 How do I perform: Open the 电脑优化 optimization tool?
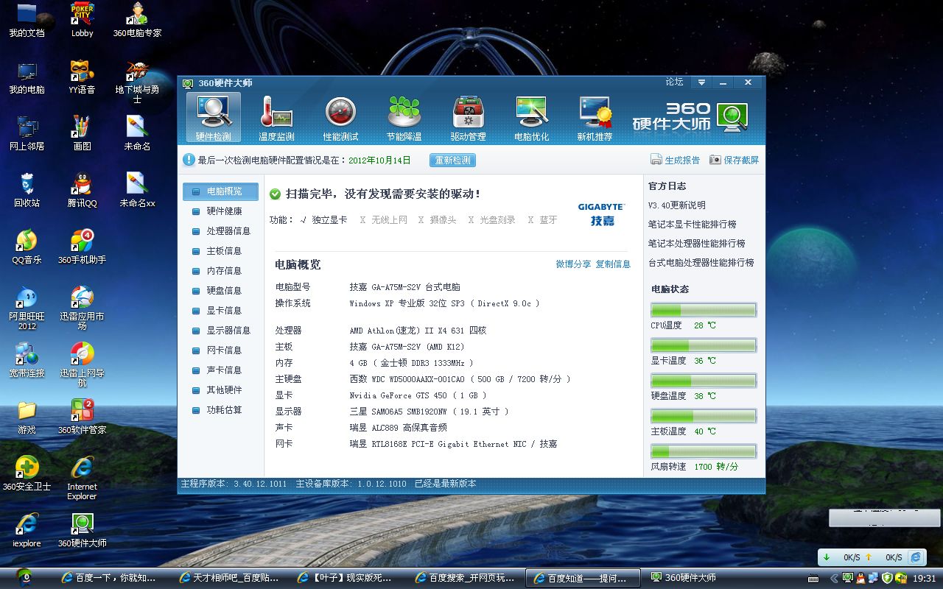click(x=531, y=117)
